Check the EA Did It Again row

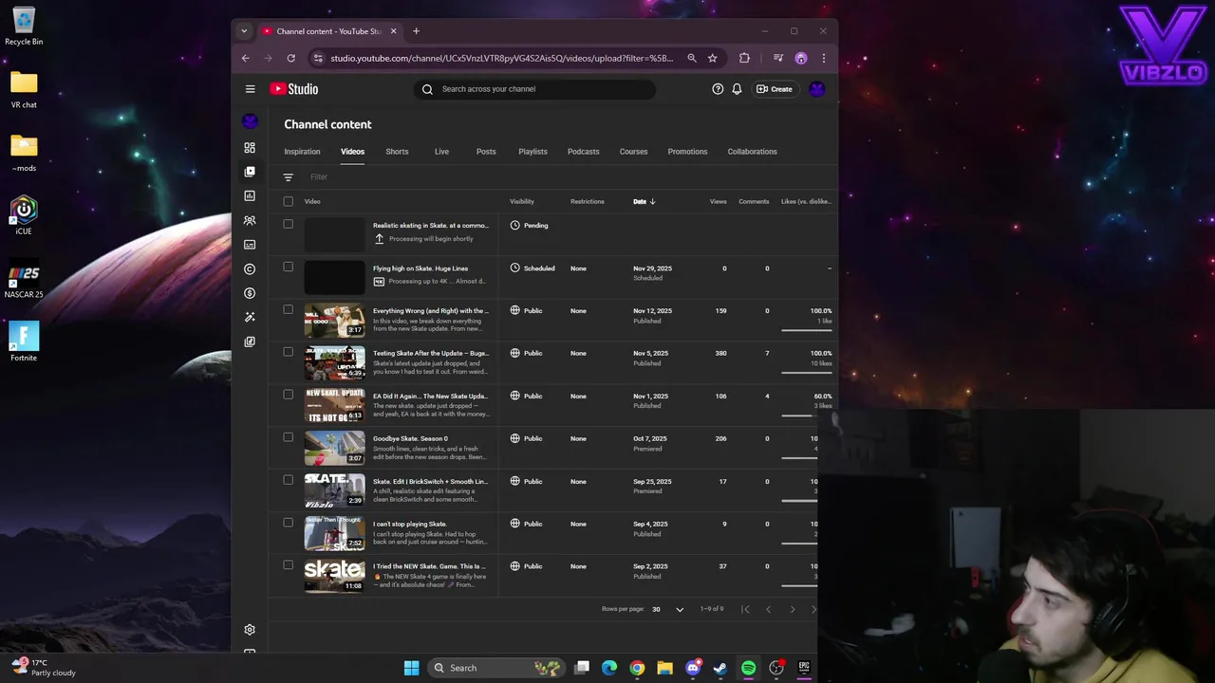[289, 395]
